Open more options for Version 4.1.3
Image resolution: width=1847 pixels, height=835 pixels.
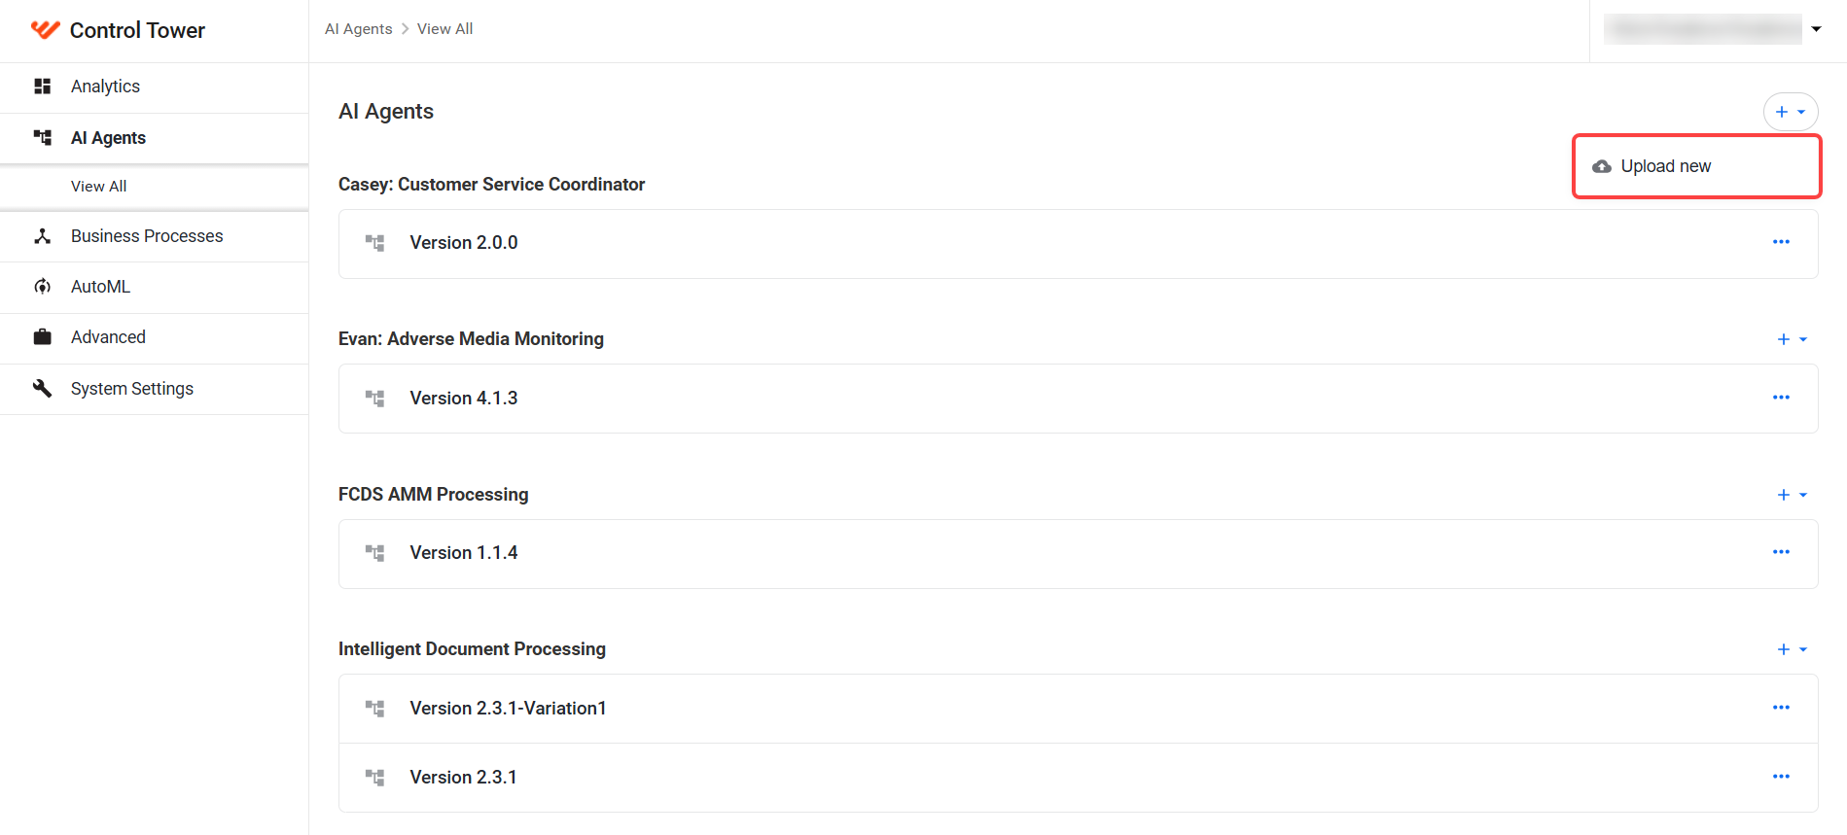[x=1781, y=398]
